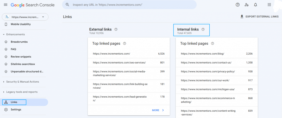This screenshot has height=118, width=282.
Task: Open internal /blog/ row
Action: tap(217, 54)
